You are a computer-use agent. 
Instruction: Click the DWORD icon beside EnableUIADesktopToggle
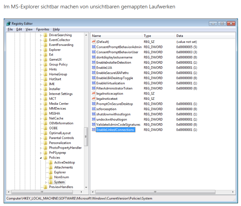coord(94,78)
